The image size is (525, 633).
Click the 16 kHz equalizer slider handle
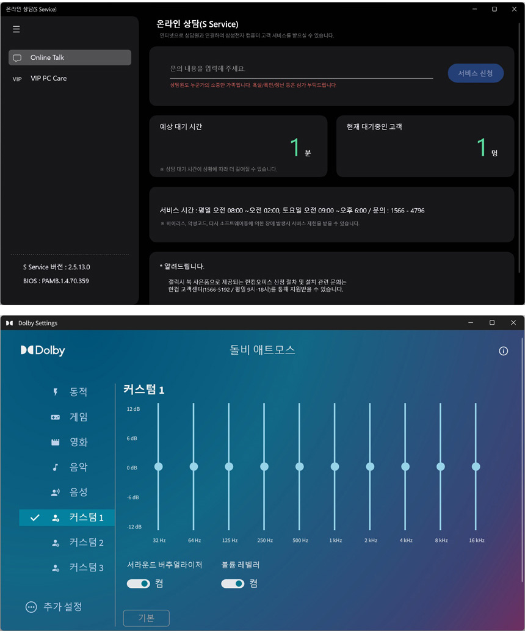click(476, 466)
